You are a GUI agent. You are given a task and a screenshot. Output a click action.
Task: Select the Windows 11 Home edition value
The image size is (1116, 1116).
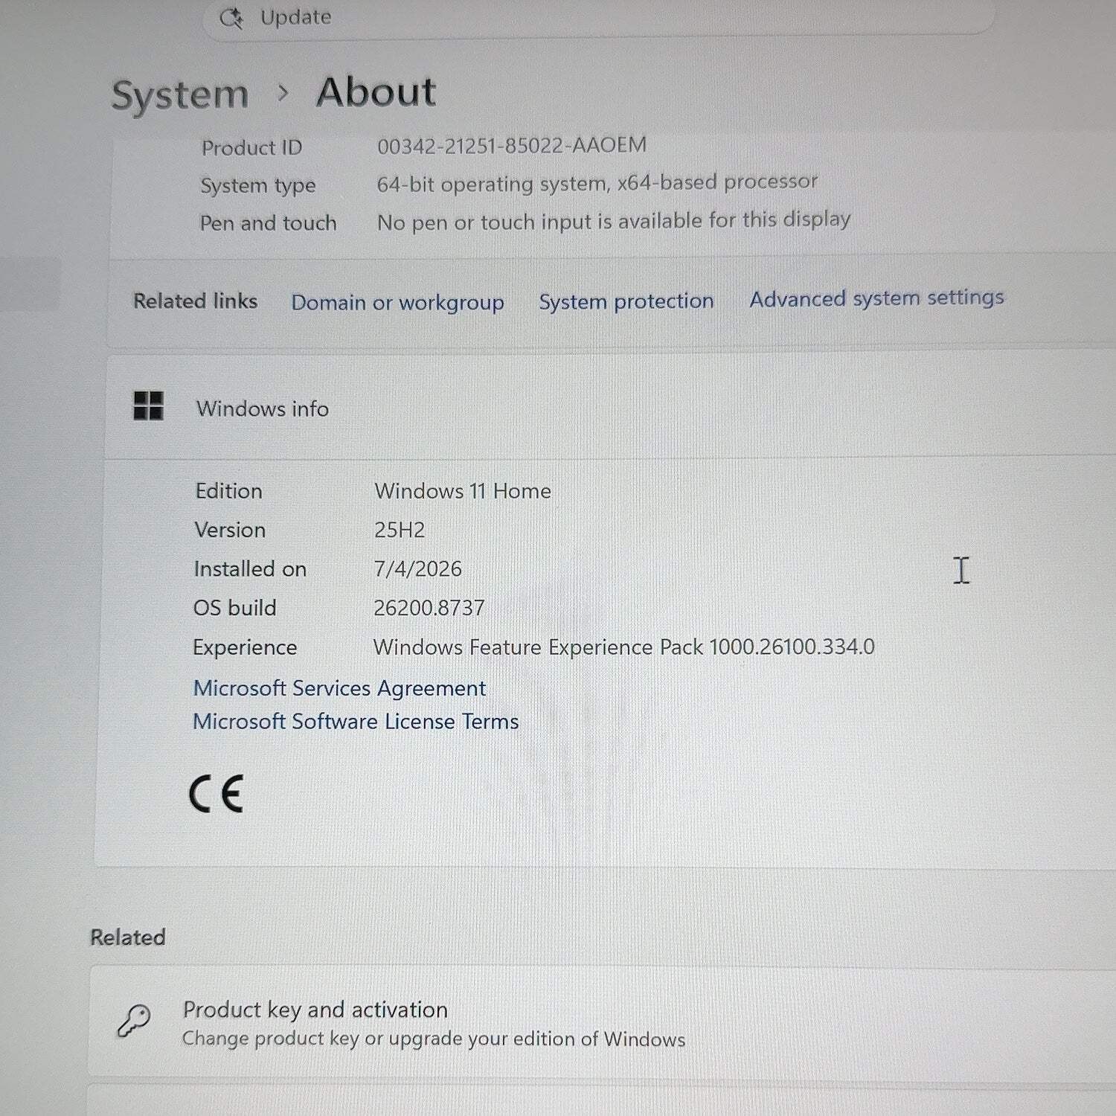pos(463,491)
